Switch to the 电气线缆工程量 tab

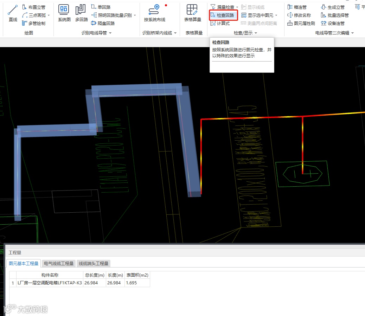tap(59, 263)
